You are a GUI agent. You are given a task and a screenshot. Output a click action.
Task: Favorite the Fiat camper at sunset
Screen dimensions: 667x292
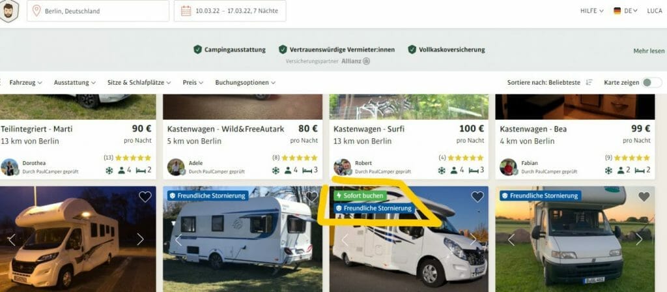point(644,197)
